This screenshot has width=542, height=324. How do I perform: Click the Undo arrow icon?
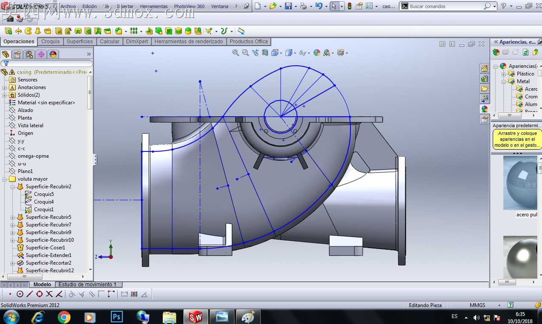[319, 6]
